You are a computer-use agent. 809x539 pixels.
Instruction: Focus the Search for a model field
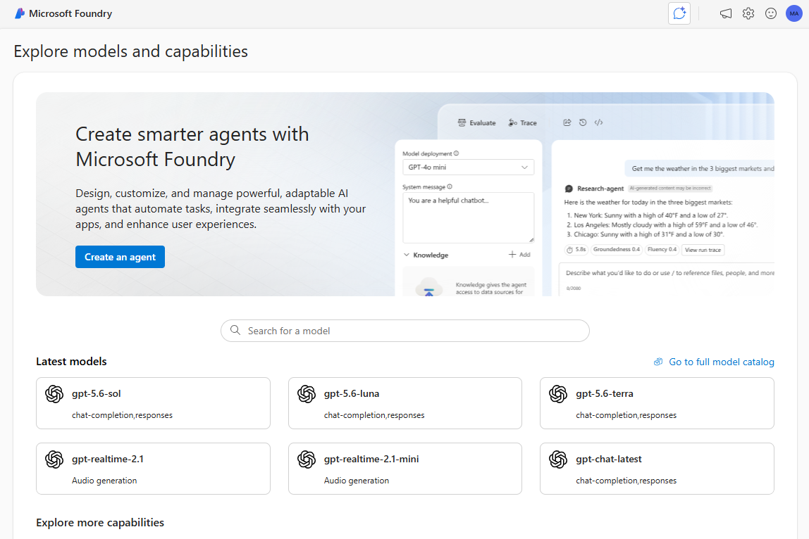coord(405,331)
